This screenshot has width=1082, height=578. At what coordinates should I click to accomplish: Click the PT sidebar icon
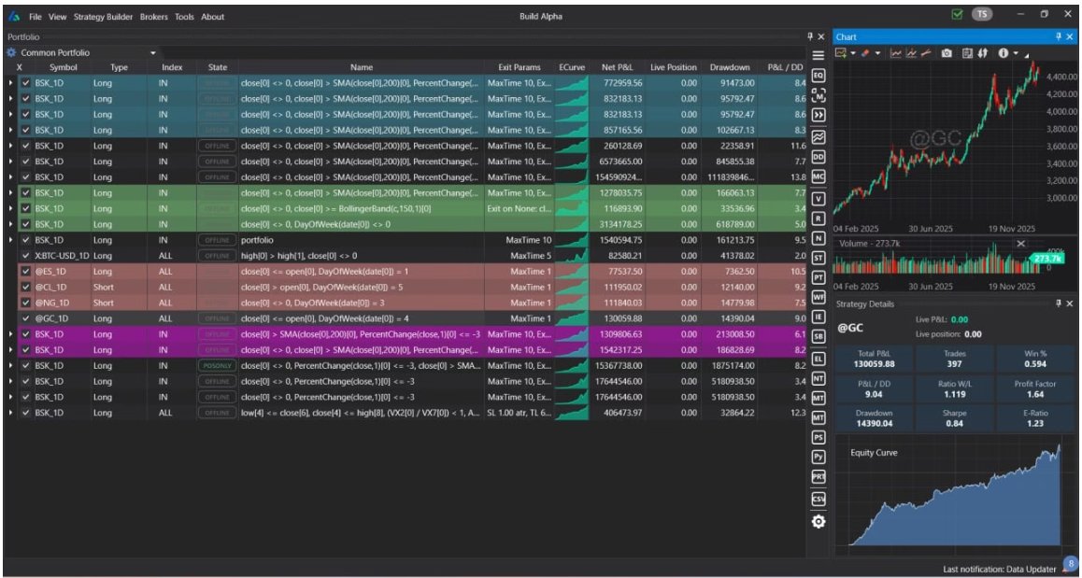click(x=819, y=278)
